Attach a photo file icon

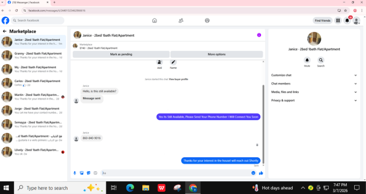click(x=82, y=173)
